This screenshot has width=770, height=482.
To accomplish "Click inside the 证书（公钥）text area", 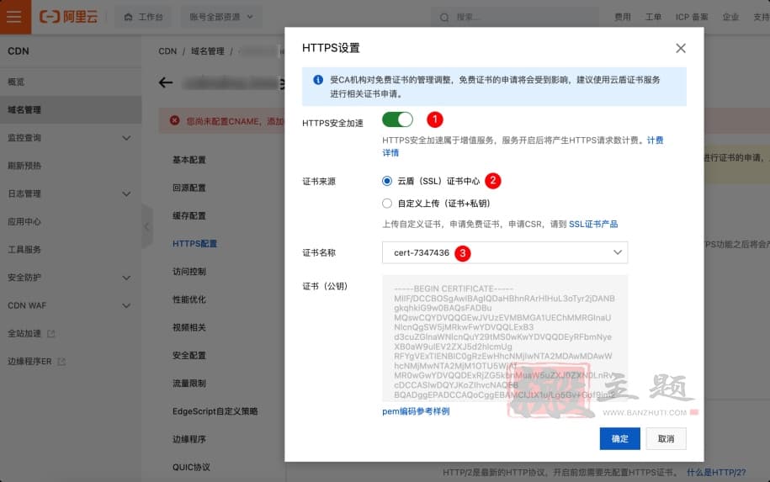I will [x=505, y=339].
